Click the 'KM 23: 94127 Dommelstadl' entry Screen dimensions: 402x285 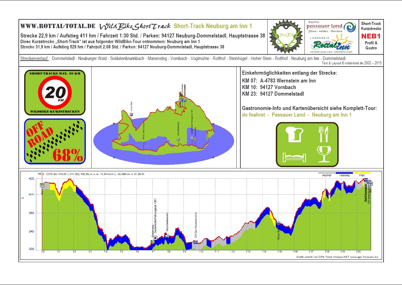[273, 94]
